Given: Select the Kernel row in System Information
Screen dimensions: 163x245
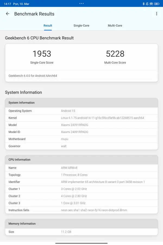Looking at the screenshot, I should pyautogui.click(x=81, y=118).
